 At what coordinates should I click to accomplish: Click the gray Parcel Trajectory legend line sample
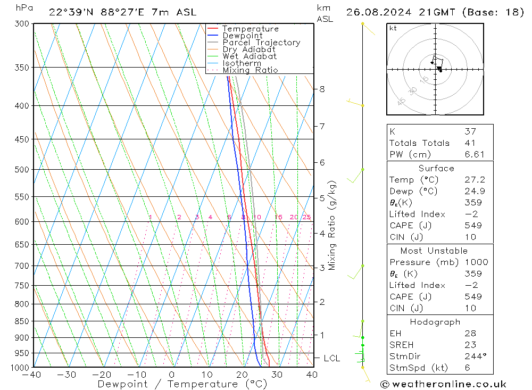click(x=212, y=42)
